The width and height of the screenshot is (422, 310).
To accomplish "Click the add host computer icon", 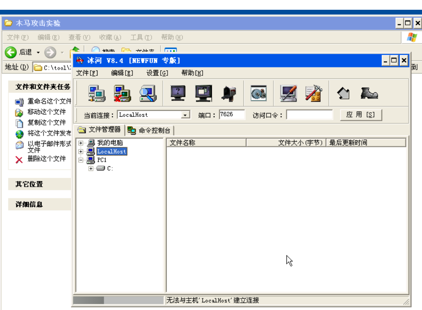I will click(97, 94).
